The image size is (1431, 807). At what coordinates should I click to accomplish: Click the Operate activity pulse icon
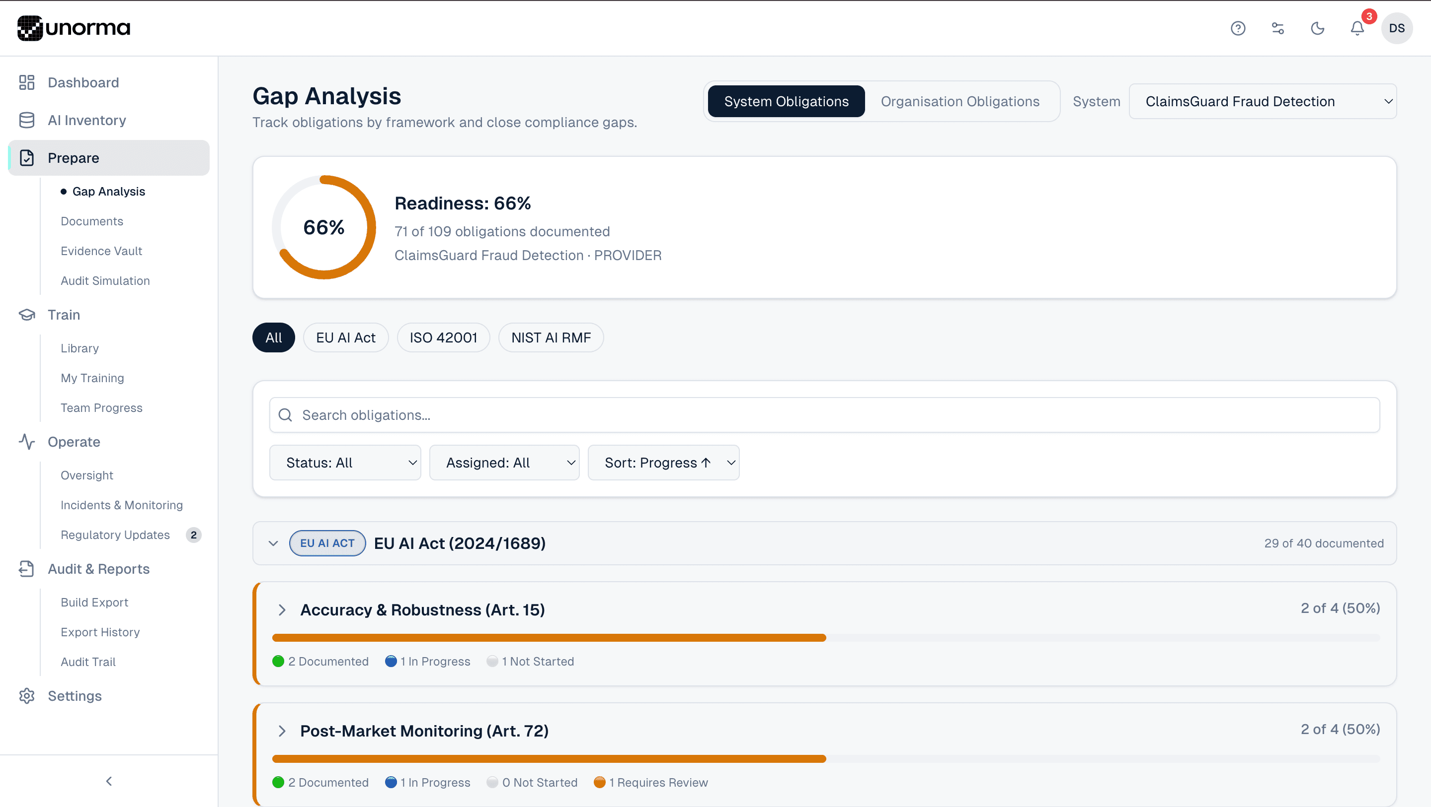pyautogui.click(x=27, y=442)
